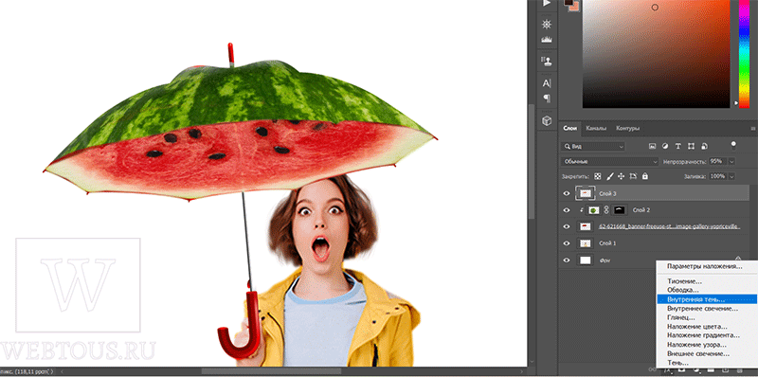Hide the Слой 2 layer with eye icon

tap(567, 210)
